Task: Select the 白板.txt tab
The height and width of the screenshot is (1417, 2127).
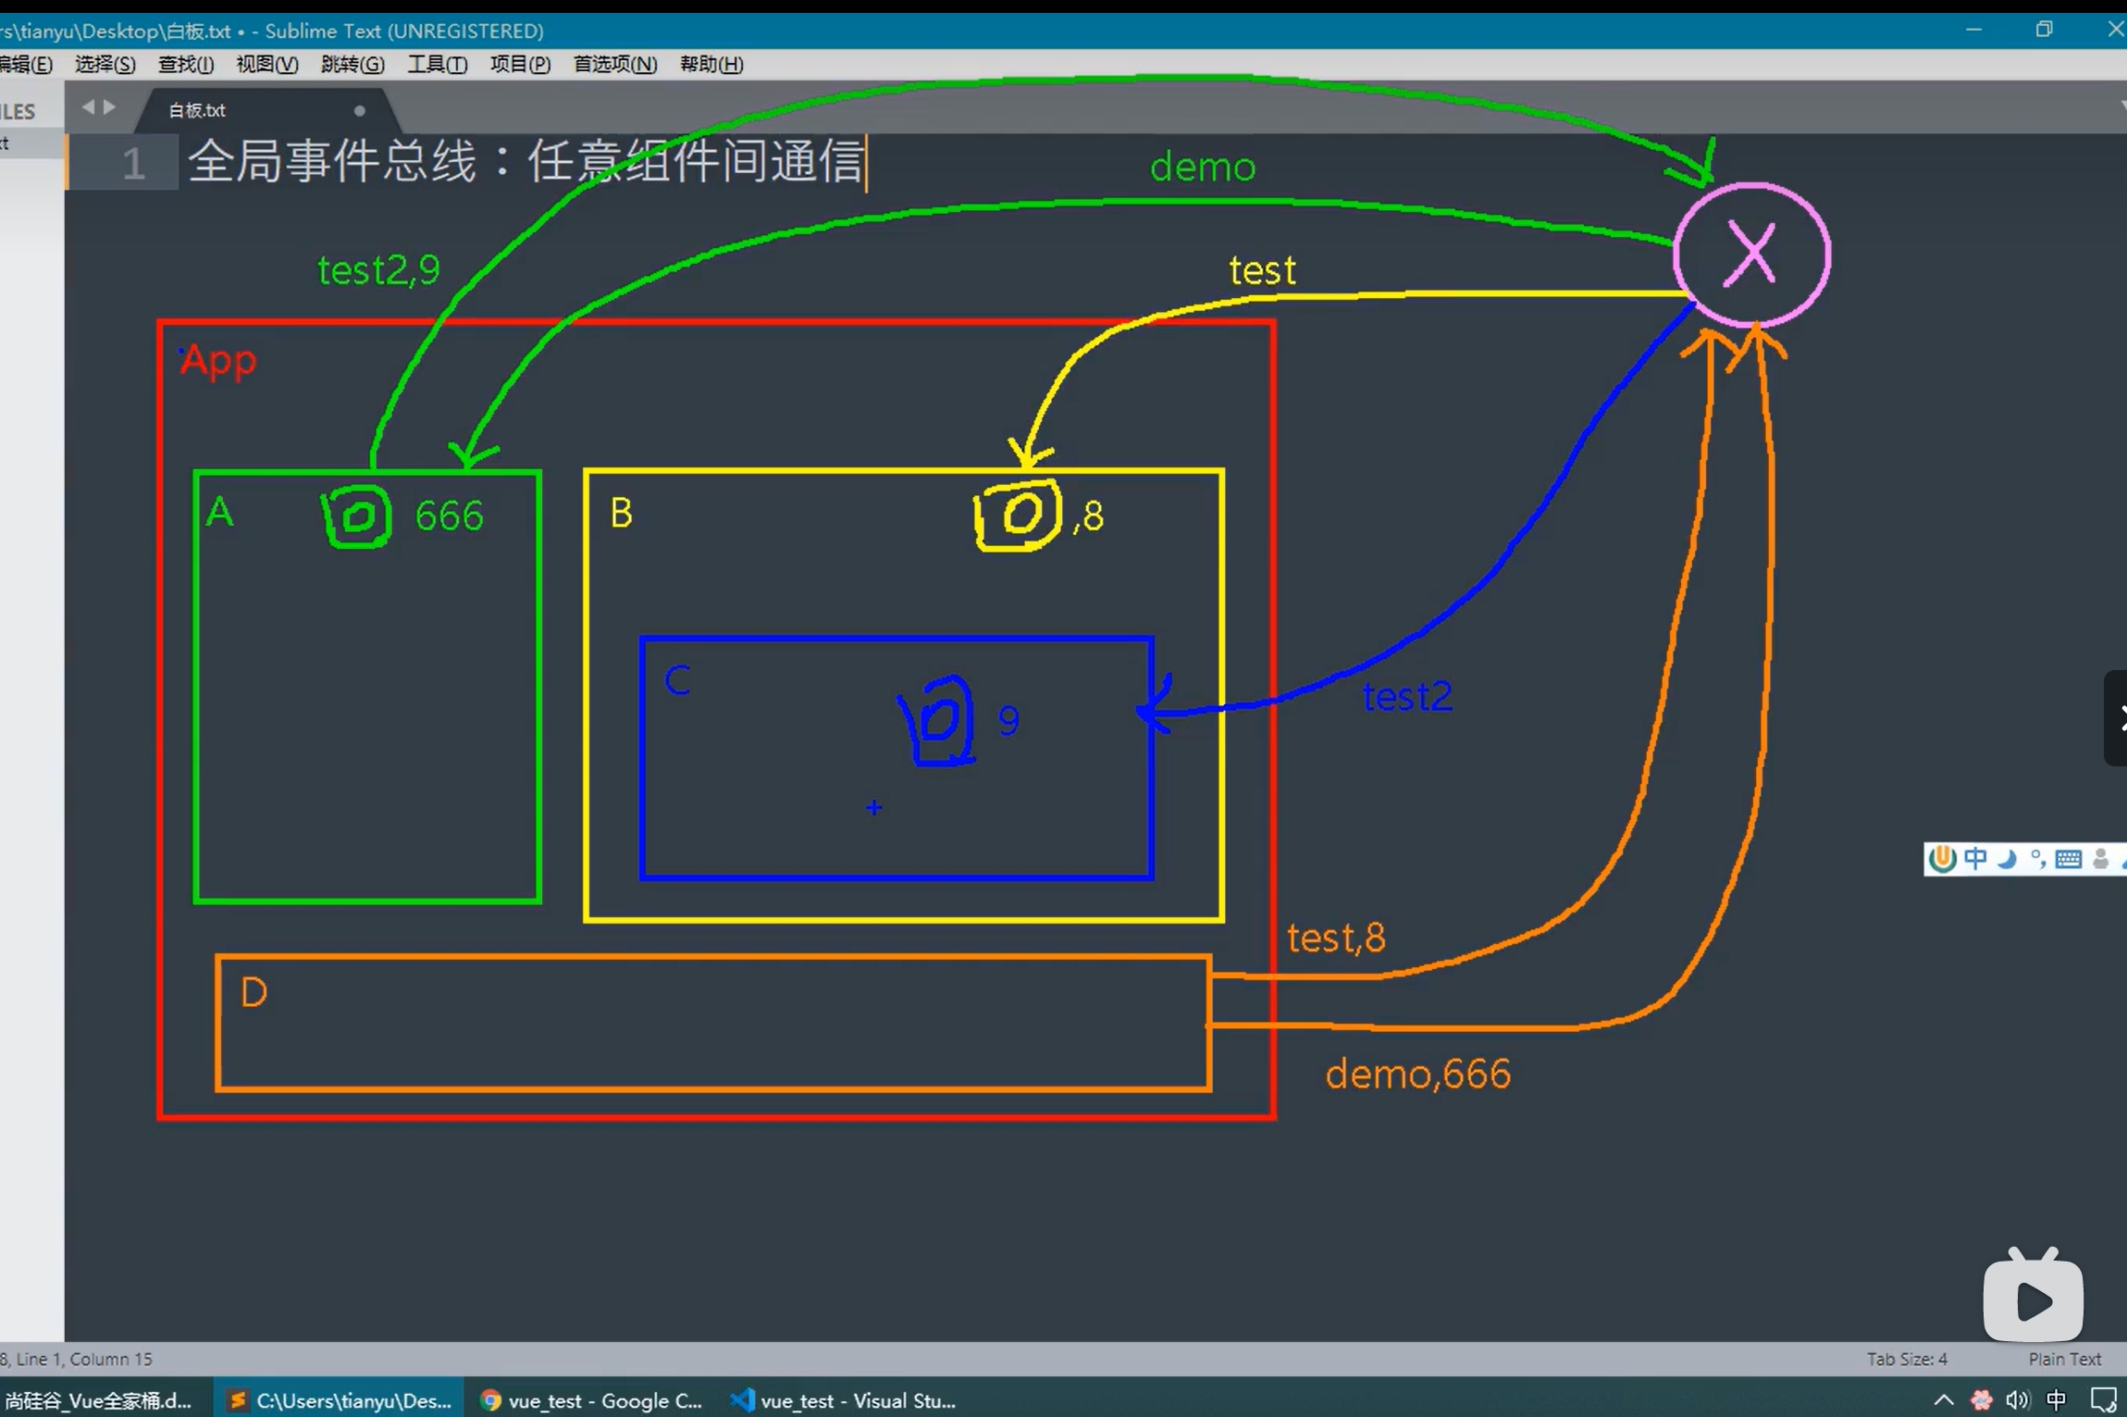Action: click(268, 110)
